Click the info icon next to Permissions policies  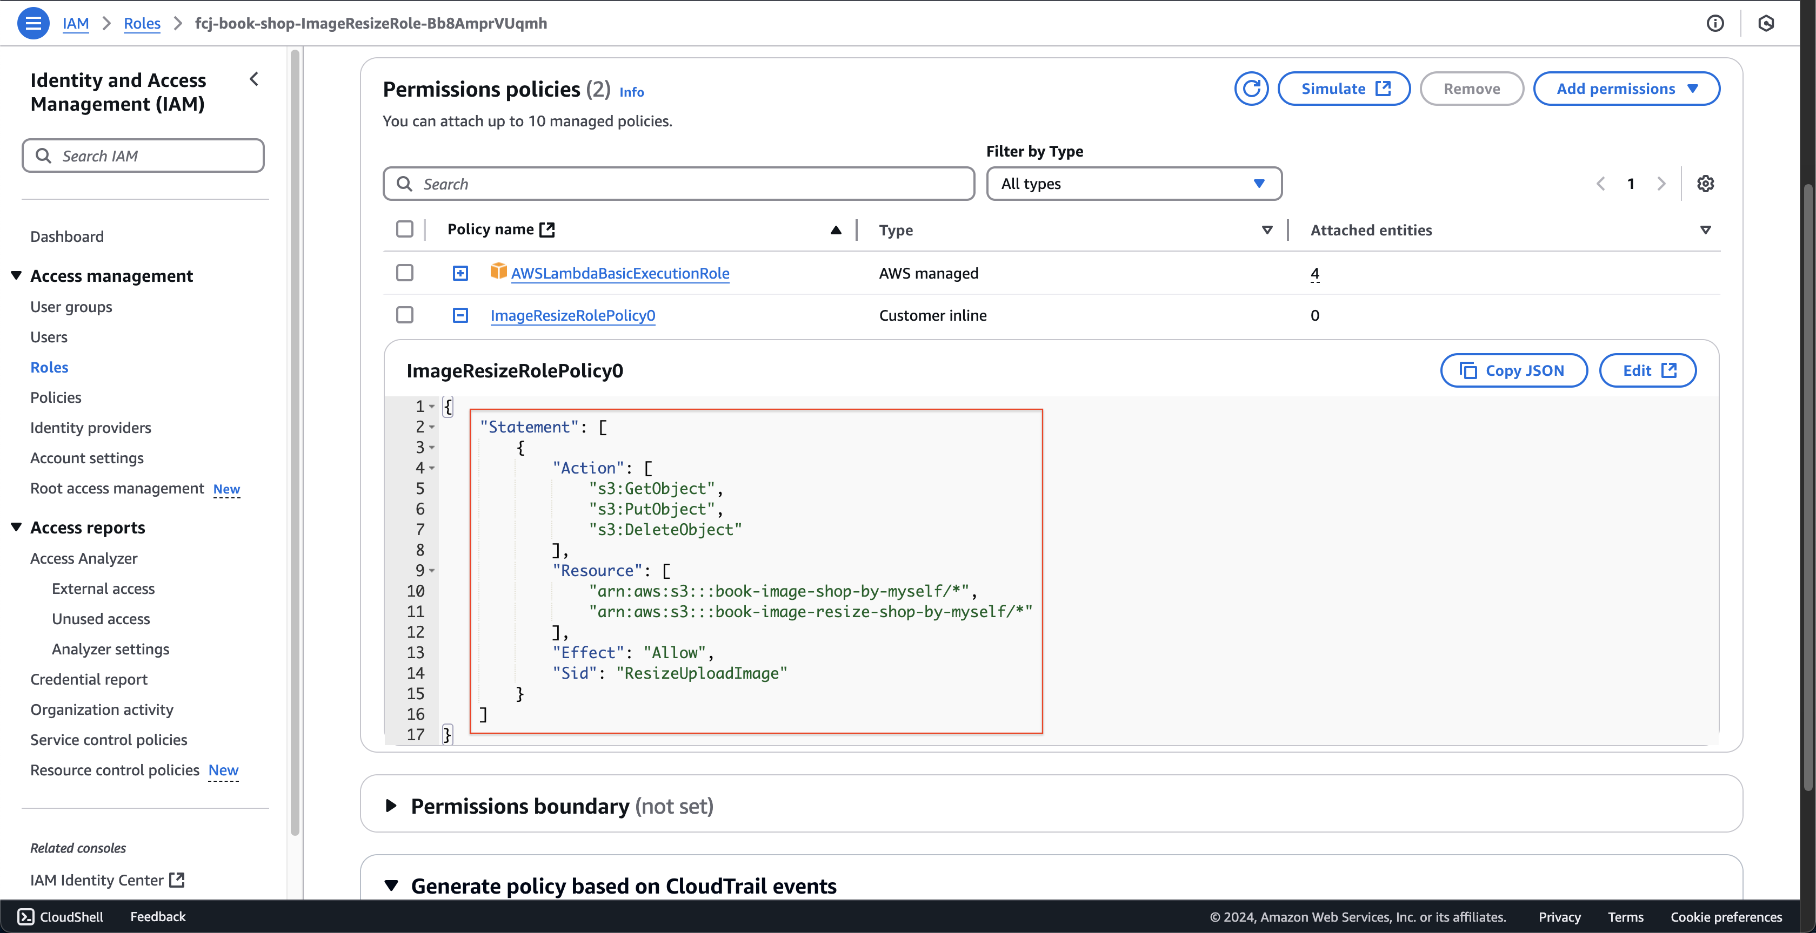630,89
